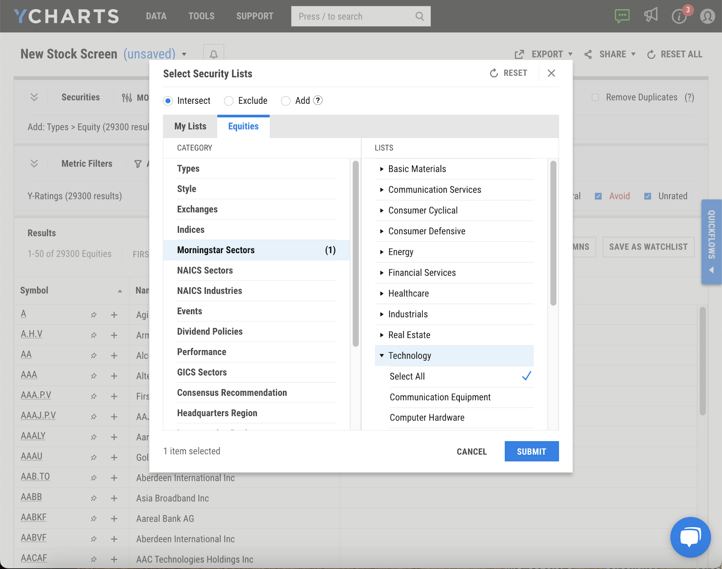Expand the Energy sector
The image size is (722, 569).
(x=382, y=252)
